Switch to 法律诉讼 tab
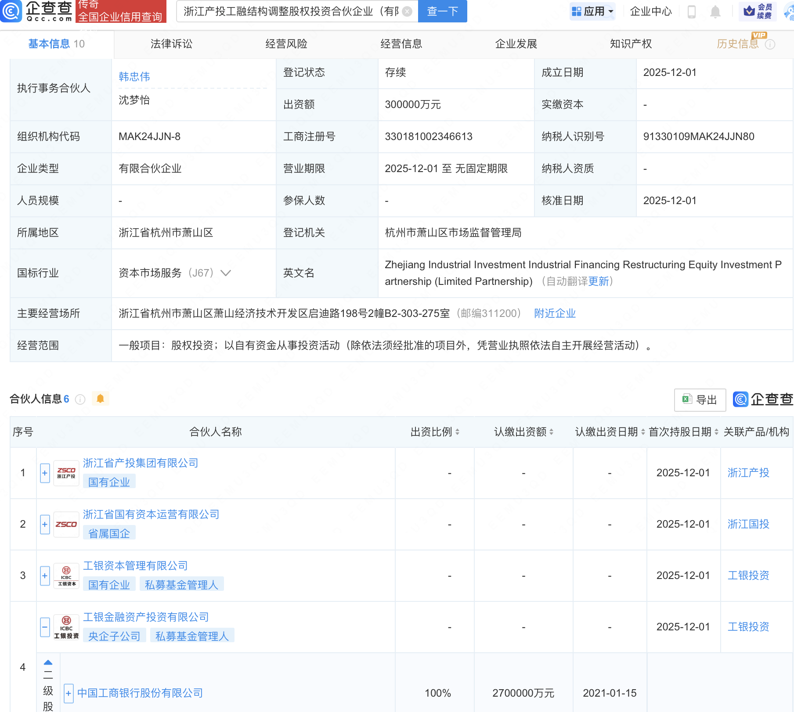Screen dimensions: 794x712 point(171,44)
